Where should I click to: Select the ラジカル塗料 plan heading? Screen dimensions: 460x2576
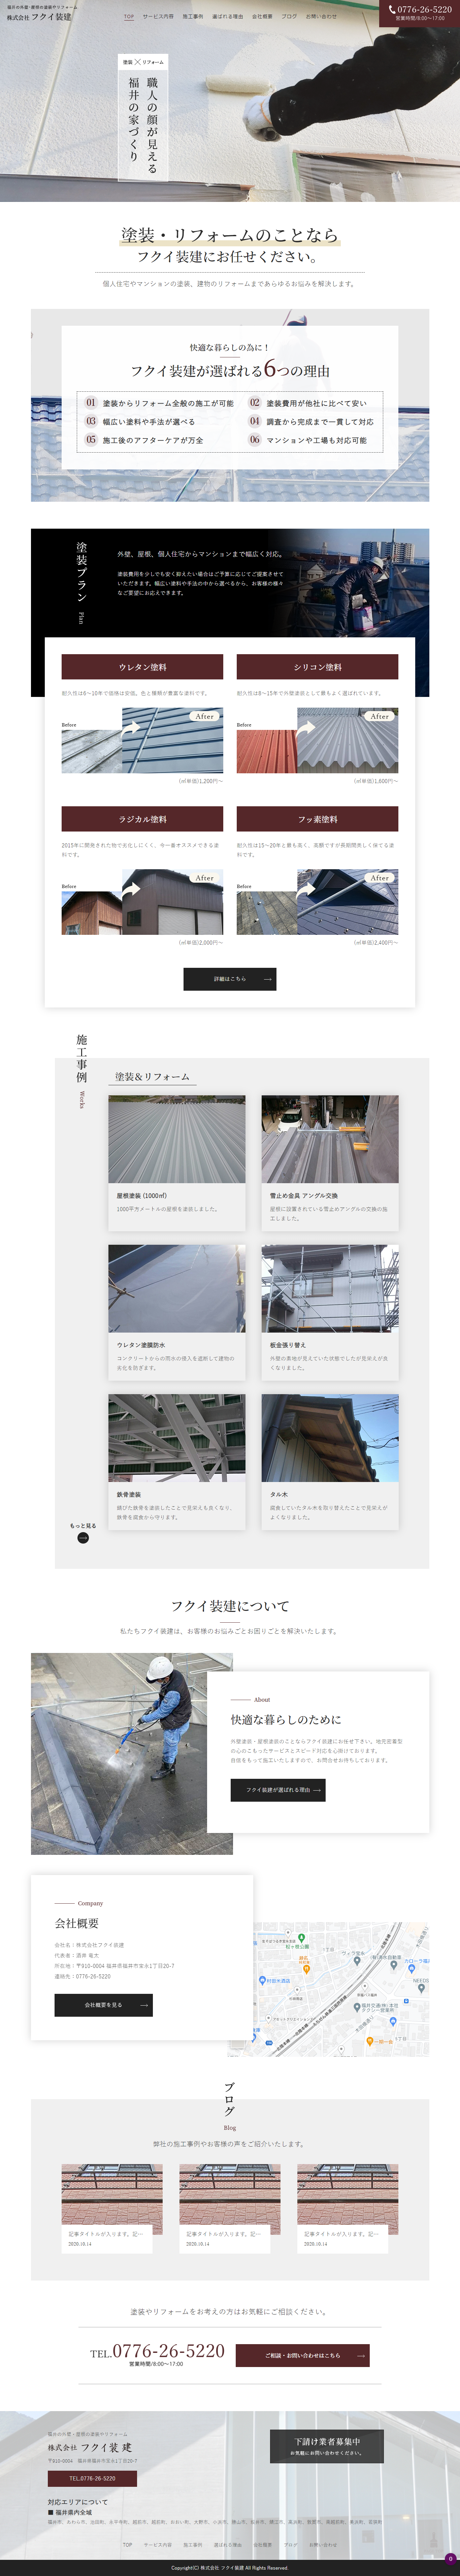142,819
